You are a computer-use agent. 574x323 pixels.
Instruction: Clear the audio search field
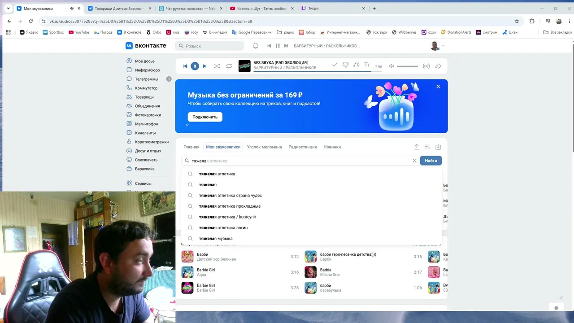coord(414,161)
